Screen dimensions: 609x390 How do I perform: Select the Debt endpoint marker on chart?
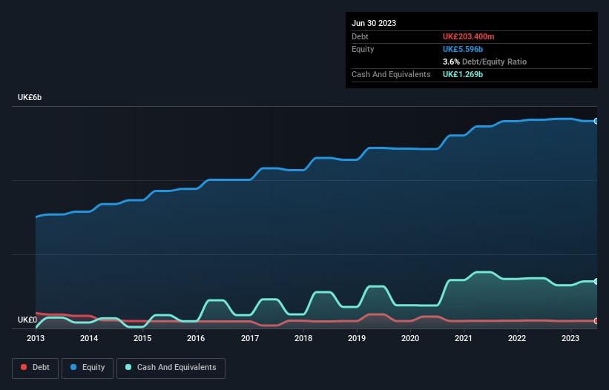point(596,321)
